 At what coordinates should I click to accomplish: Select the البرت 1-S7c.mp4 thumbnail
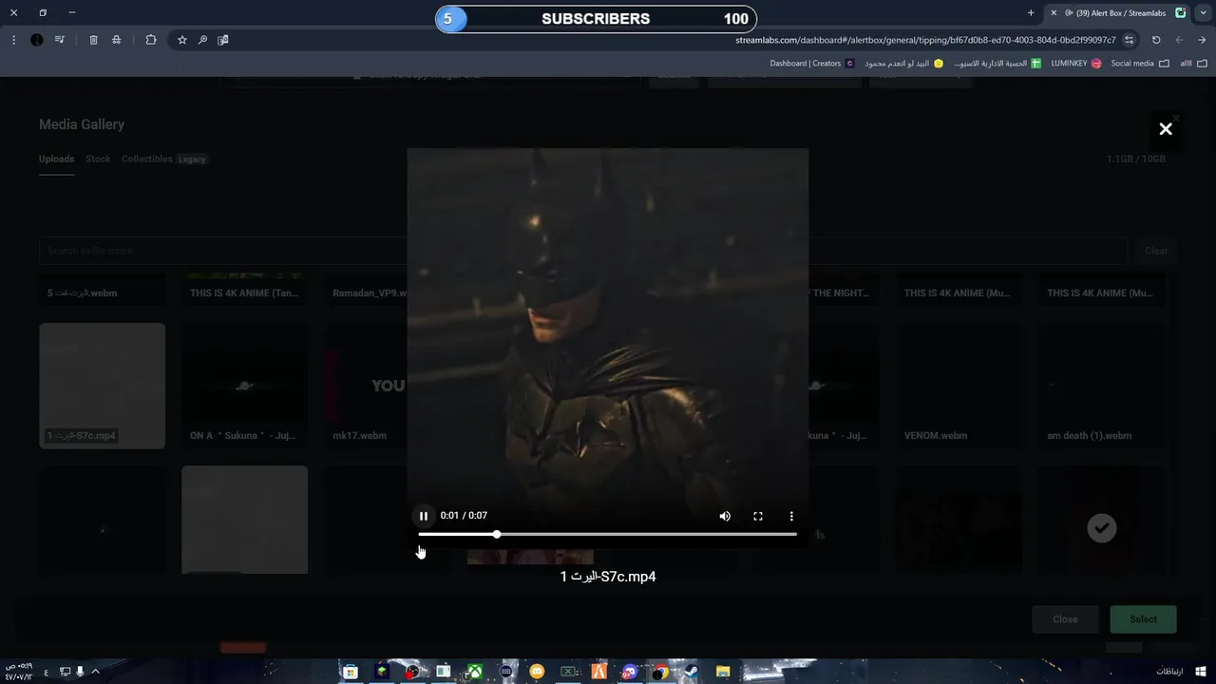click(102, 386)
